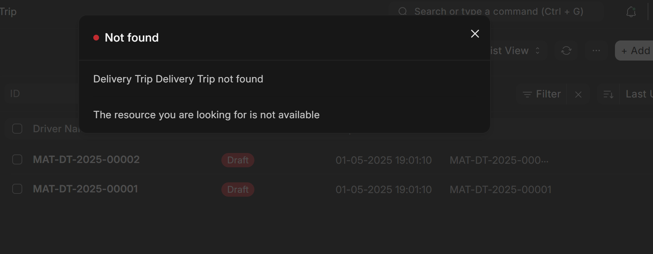653x254 pixels.
Task: Close the Not found dialog
Action: 475,34
